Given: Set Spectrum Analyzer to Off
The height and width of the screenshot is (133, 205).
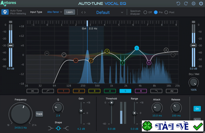Looking at the screenshot, I should pos(145,12).
